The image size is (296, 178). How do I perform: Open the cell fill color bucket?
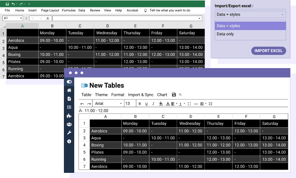point(161,104)
